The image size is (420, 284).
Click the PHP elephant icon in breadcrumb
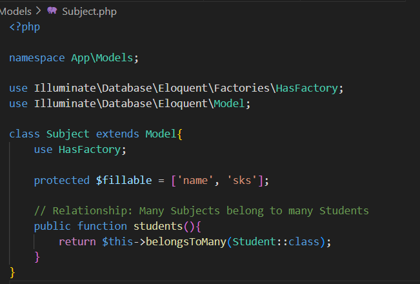(52, 11)
